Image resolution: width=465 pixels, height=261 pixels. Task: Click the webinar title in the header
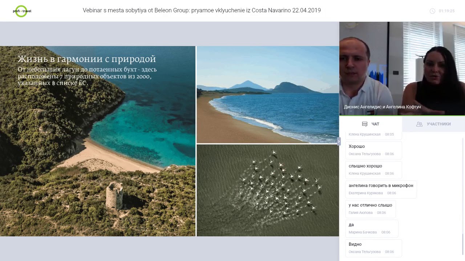click(x=202, y=11)
